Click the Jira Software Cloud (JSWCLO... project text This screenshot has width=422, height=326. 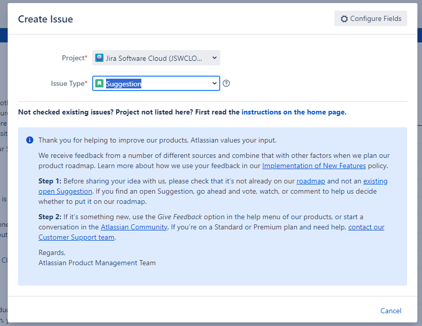[x=154, y=58]
